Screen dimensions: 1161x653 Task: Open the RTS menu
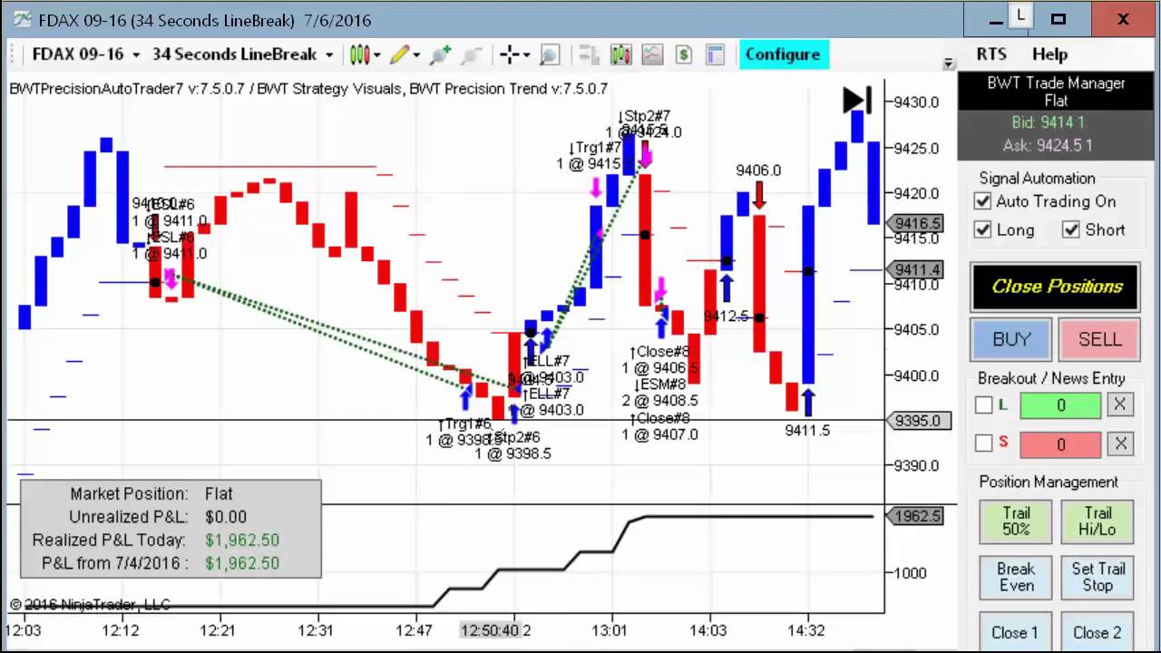(991, 54)
